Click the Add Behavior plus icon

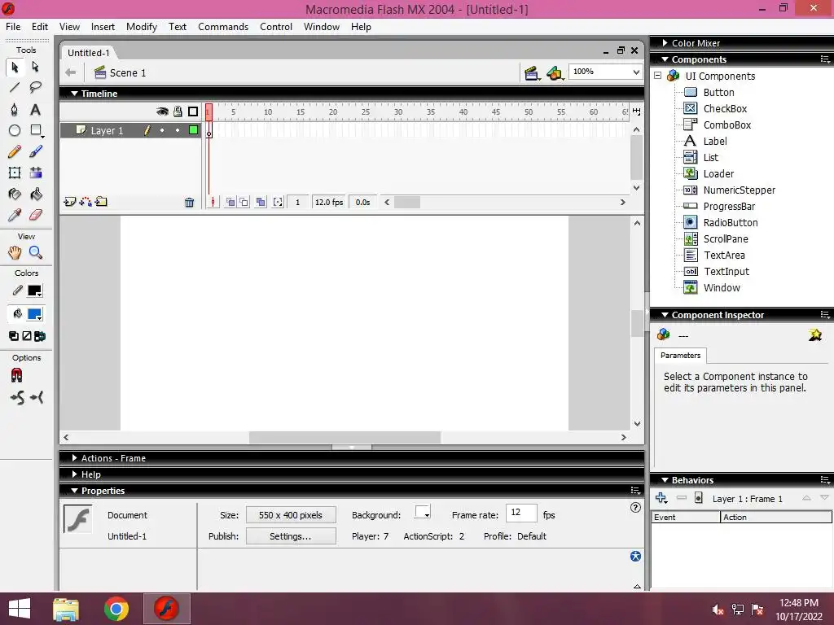click(x=661, y=498)
